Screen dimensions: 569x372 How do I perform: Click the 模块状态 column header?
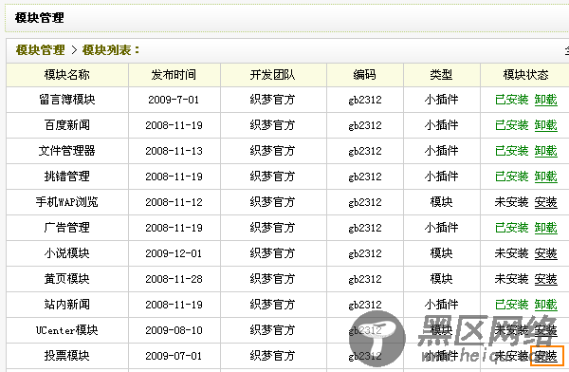click(525, 75)
